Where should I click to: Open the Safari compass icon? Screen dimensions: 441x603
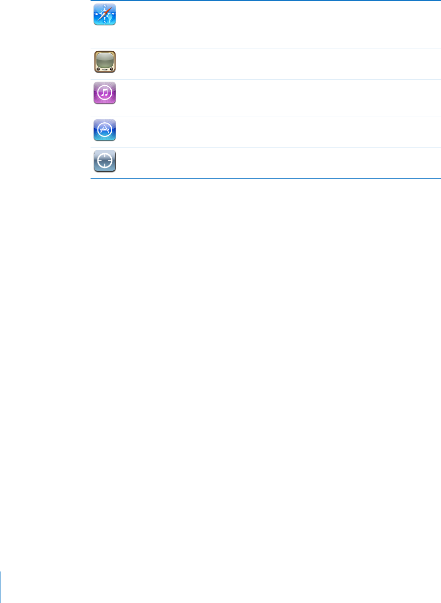104,15
